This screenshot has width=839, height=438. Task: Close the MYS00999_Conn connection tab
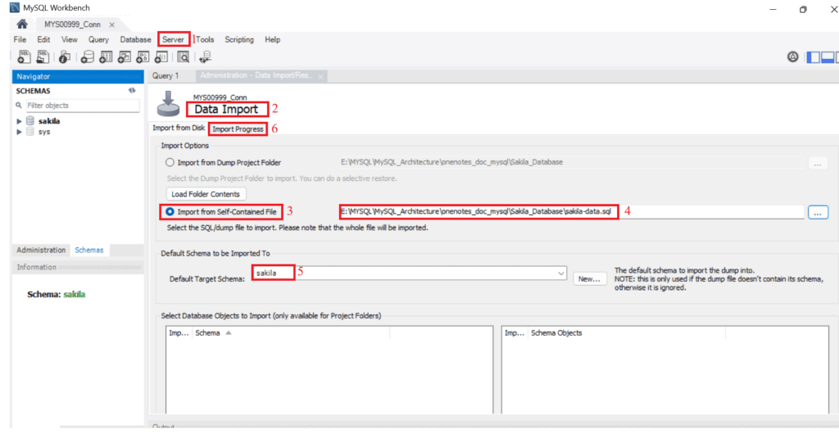(x=111, y=25)
